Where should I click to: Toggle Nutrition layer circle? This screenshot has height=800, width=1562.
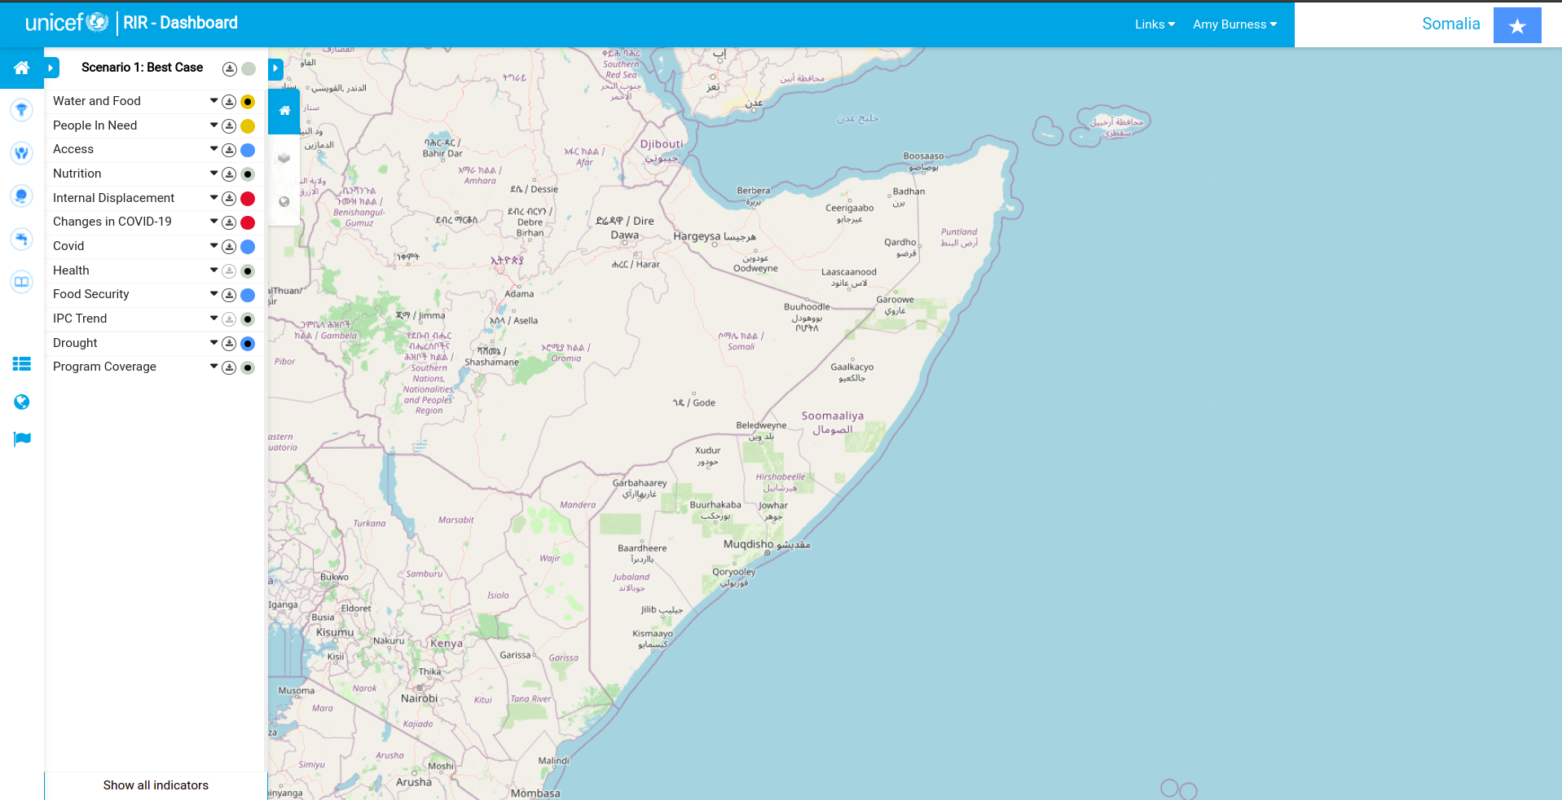click(x=248, y=174)
